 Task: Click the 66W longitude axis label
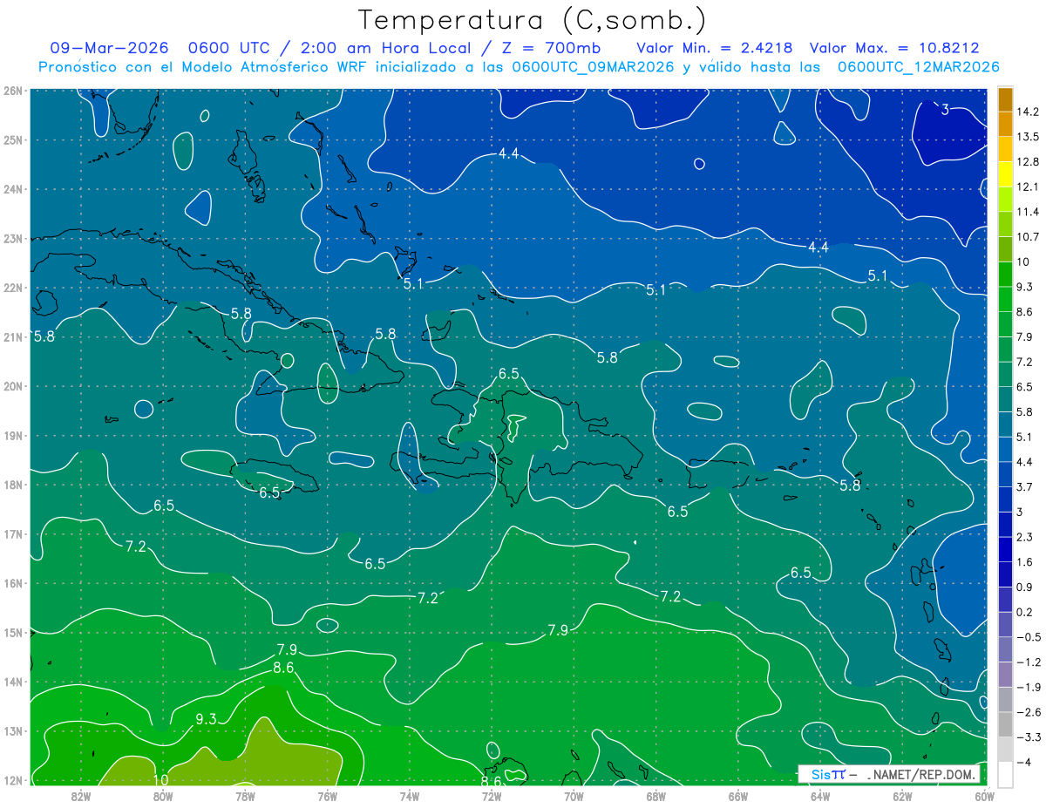(737, 796)
